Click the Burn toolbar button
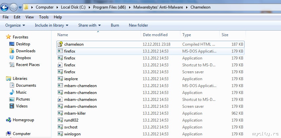The width and height of the screenshot is (281, 138). (115, 25)
